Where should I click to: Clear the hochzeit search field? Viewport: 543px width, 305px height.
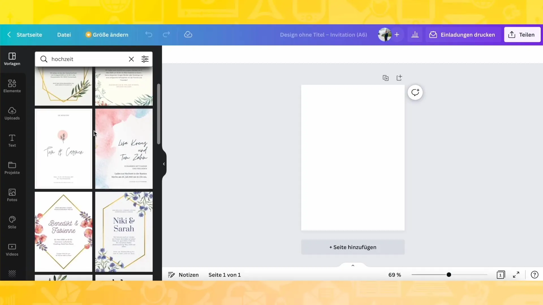coord(131,59)
